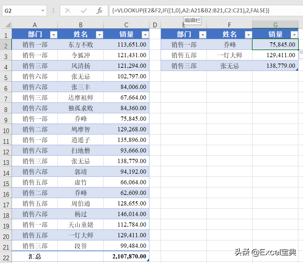The width and height of the screenshot is (303, 263).
Task: Click cell with 99,484.00
Action: (x=126, y=246)
